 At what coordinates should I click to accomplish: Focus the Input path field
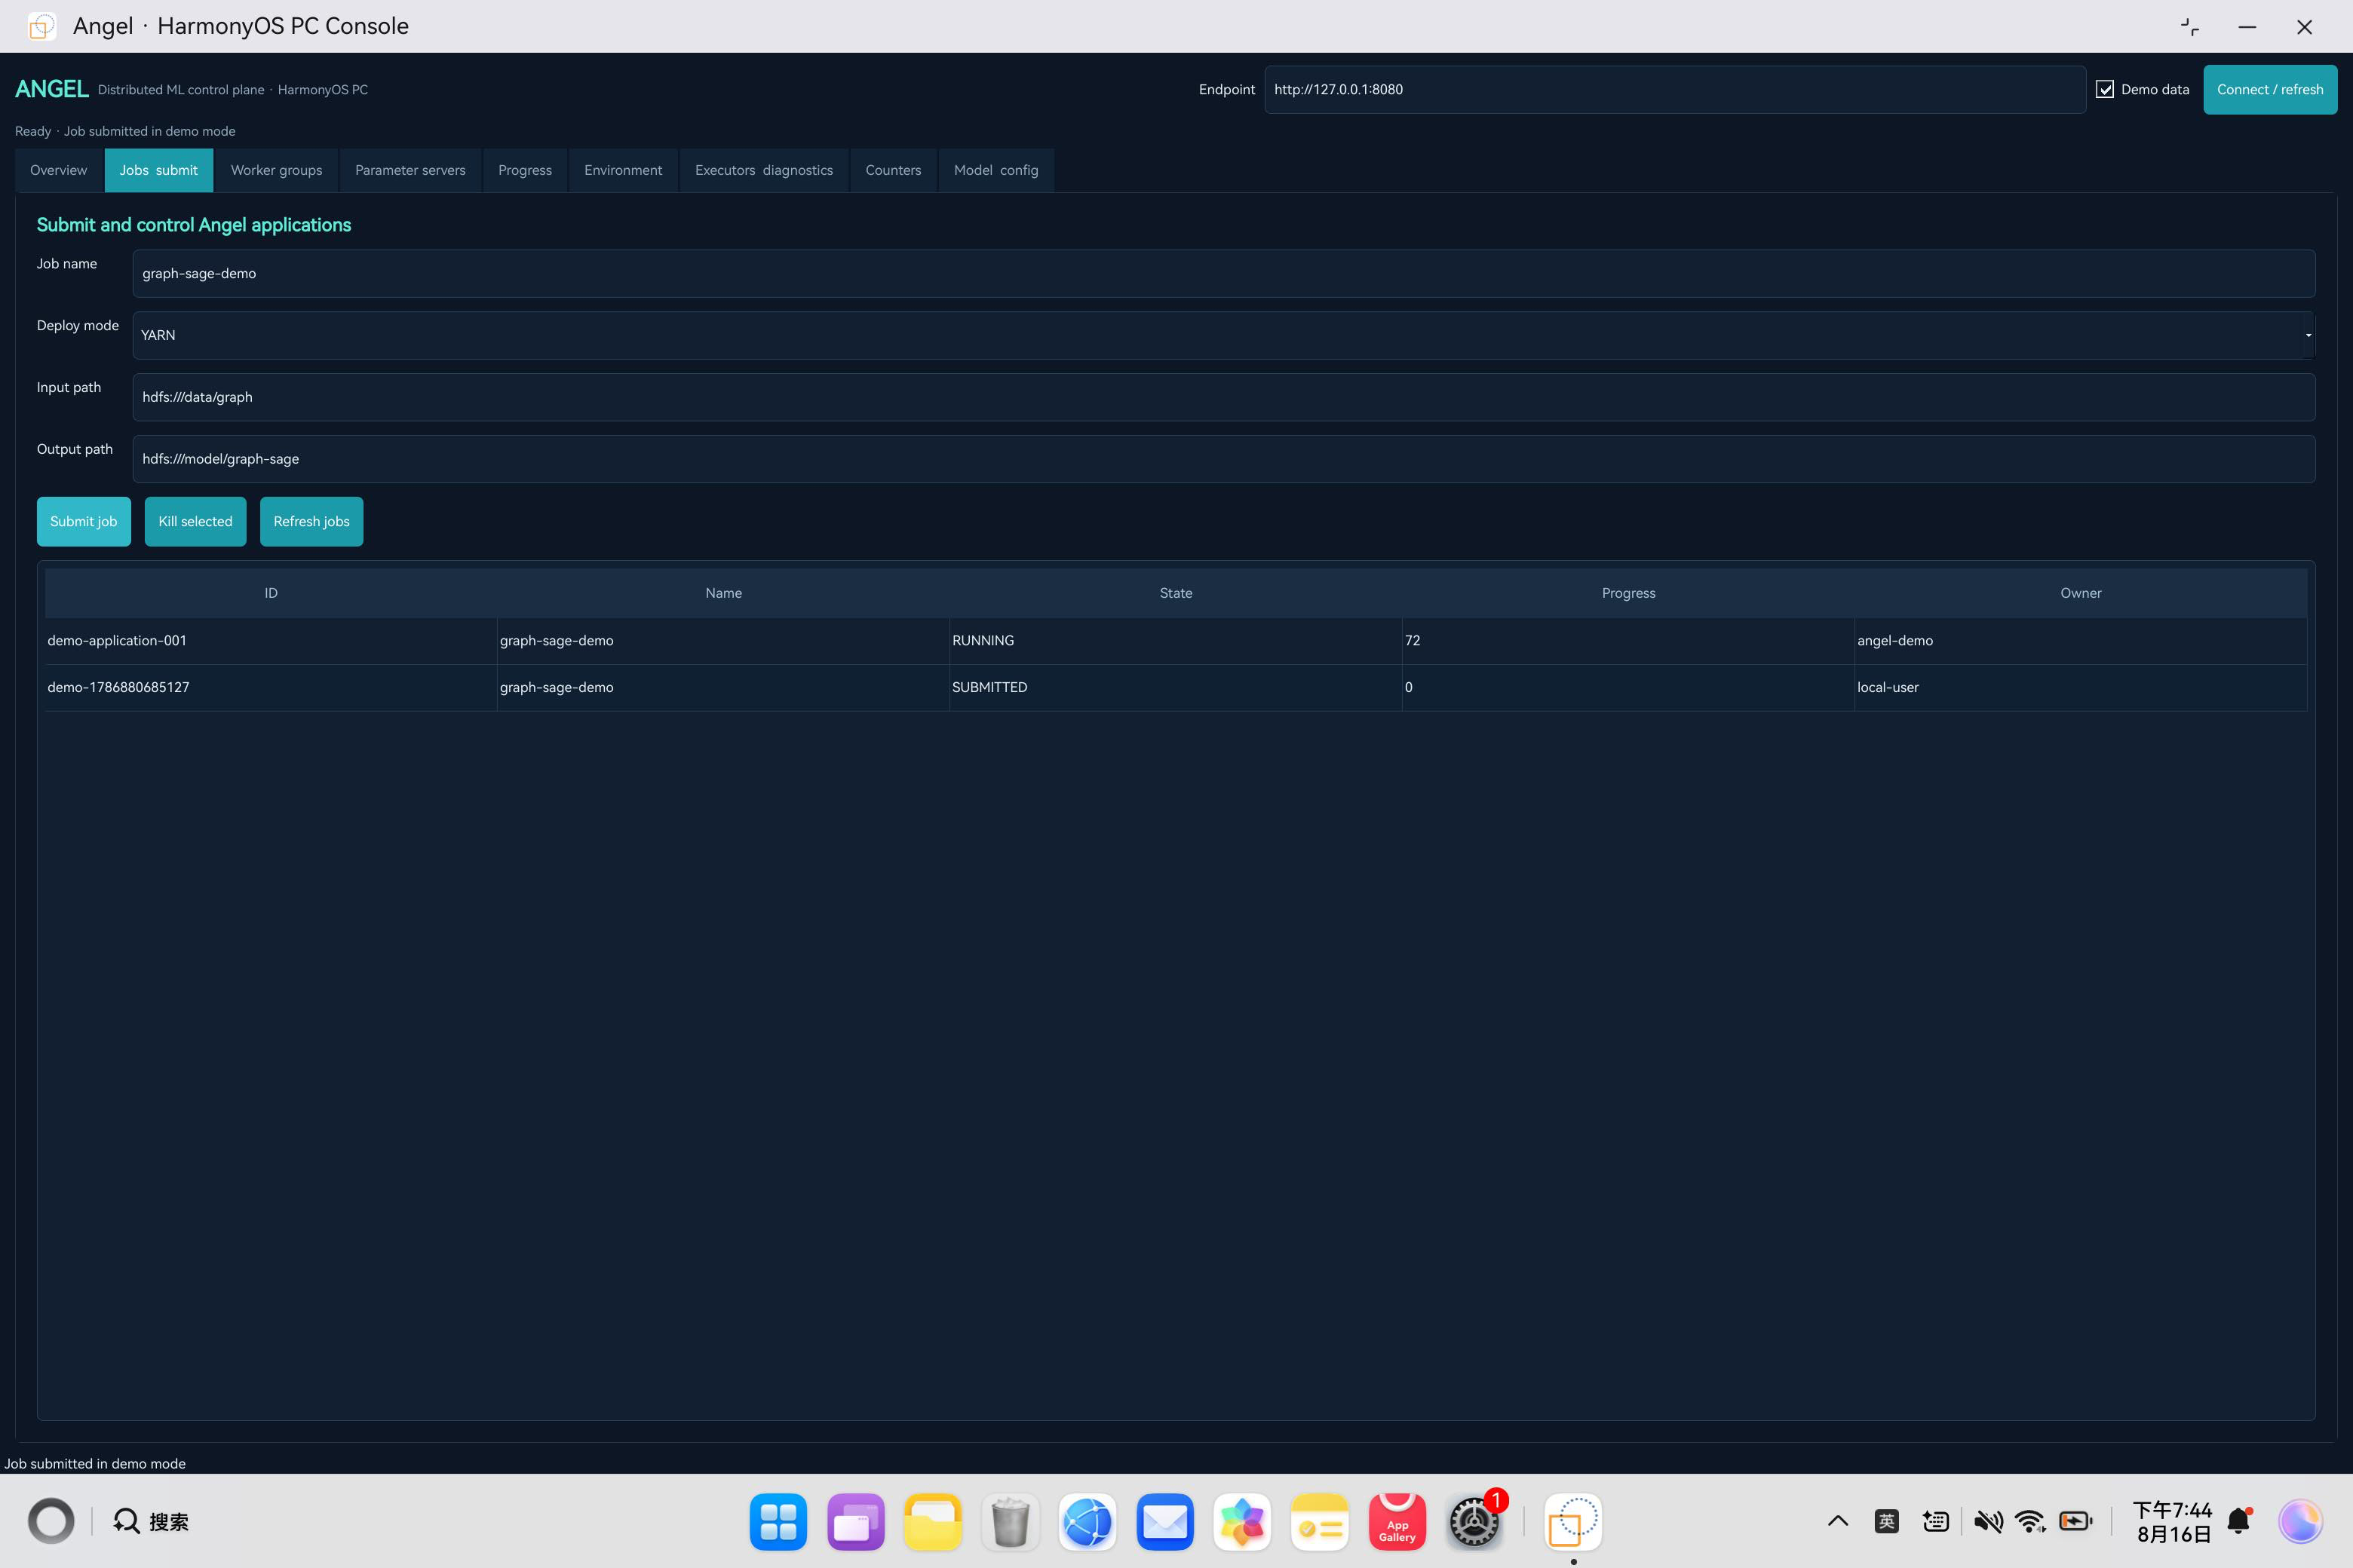(x=1223, y=397)
